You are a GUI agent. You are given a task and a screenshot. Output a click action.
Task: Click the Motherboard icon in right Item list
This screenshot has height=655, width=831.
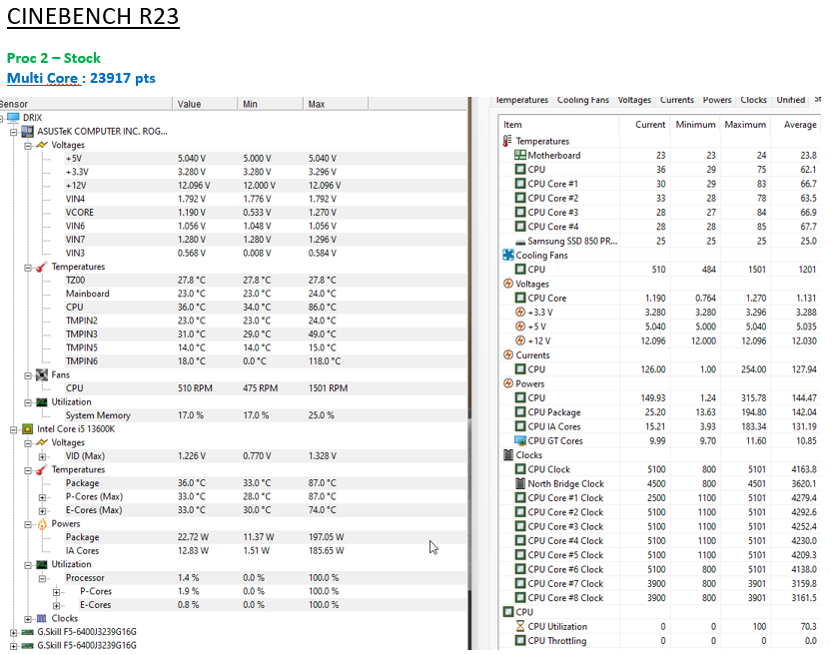click(520, 156)
